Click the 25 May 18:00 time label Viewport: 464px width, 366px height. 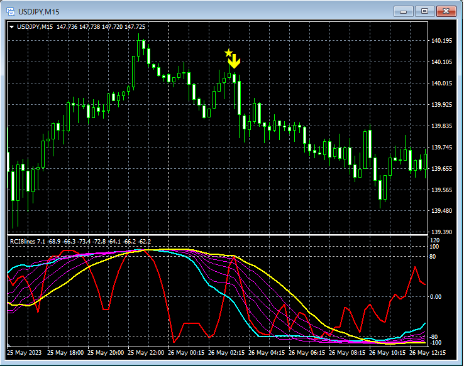[x=65, y=353]
